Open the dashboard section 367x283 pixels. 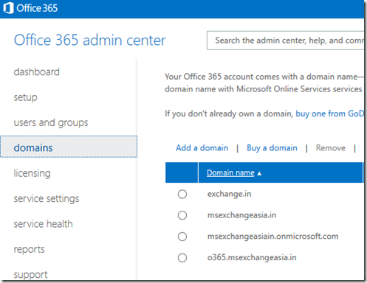point(37,72)
